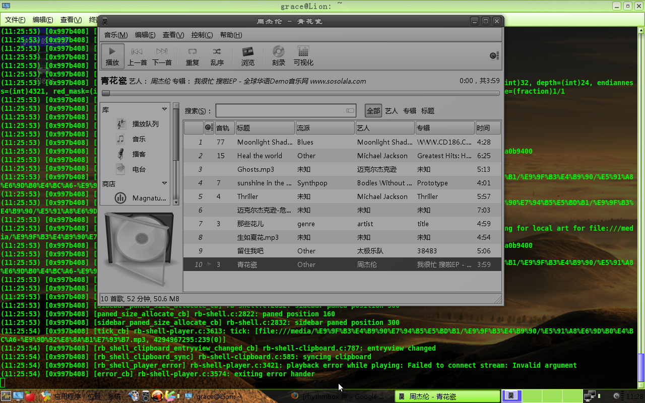Click the workspace switcher first workspace
645x403 pixels.
[x=512, y=396]
